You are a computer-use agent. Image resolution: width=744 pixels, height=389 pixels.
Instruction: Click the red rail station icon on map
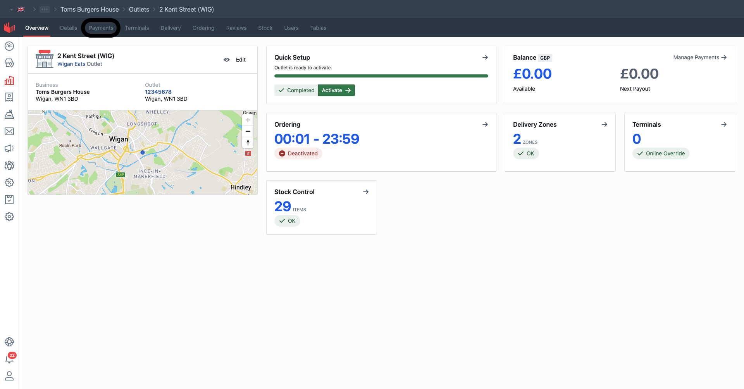(x=248, y=154)
